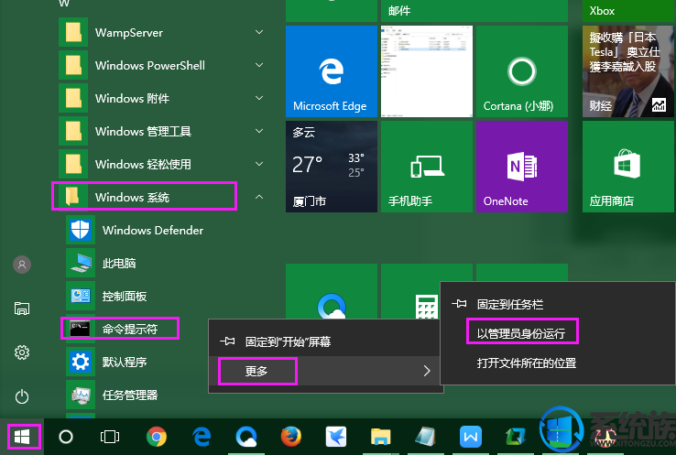676x455 pixels.
Task: Collapse the Windows 系统 folder chevron
Action: 259,197
